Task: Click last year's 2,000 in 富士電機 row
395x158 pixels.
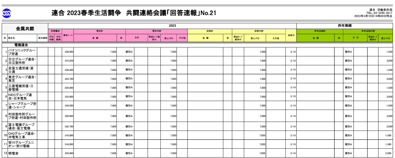Action: click(x=389, y=126)
